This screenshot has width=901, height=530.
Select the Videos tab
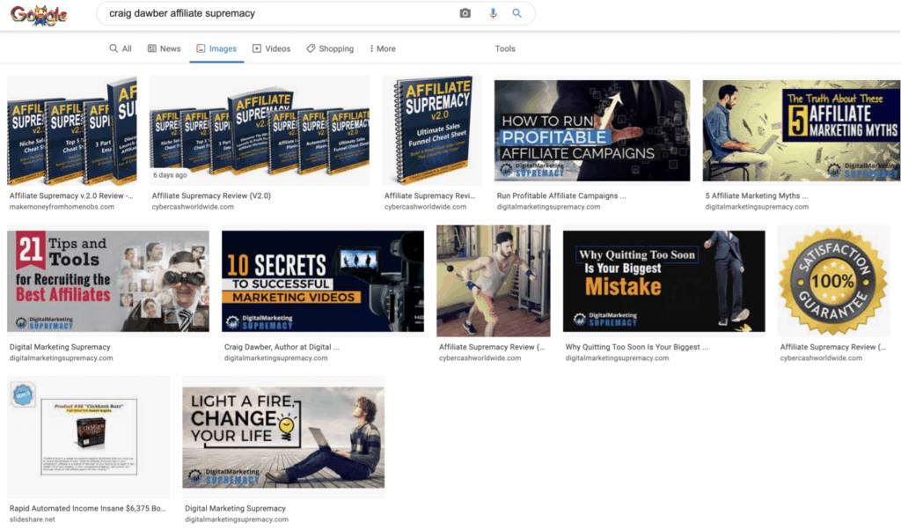click(x=271, y=48)
